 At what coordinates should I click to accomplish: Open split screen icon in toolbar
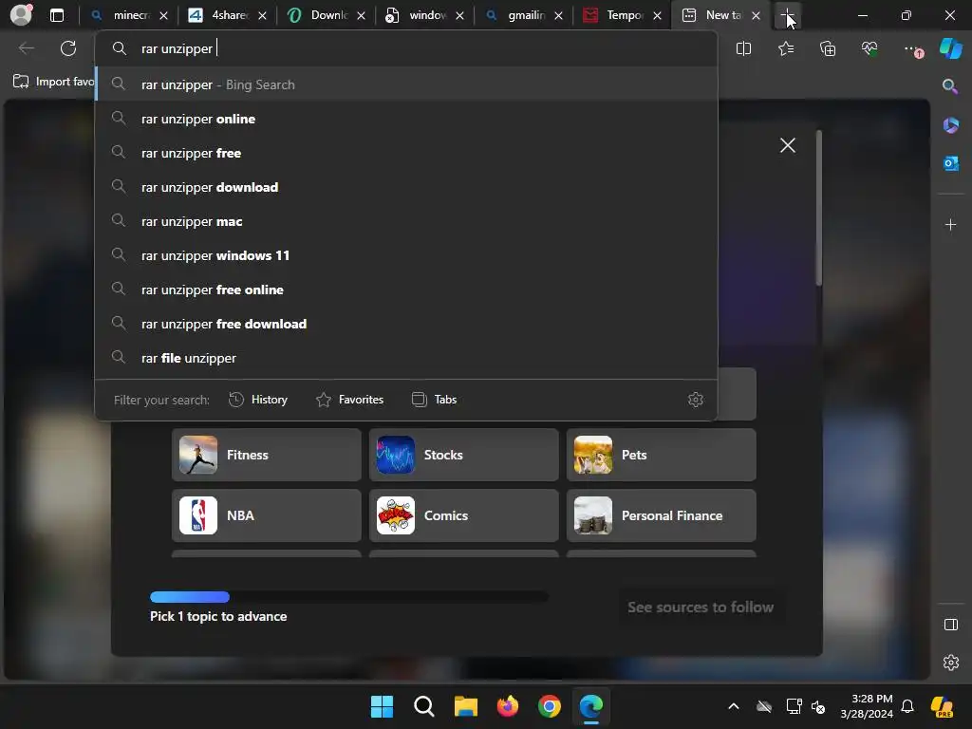pyautogui.click(x=743, y=48)
